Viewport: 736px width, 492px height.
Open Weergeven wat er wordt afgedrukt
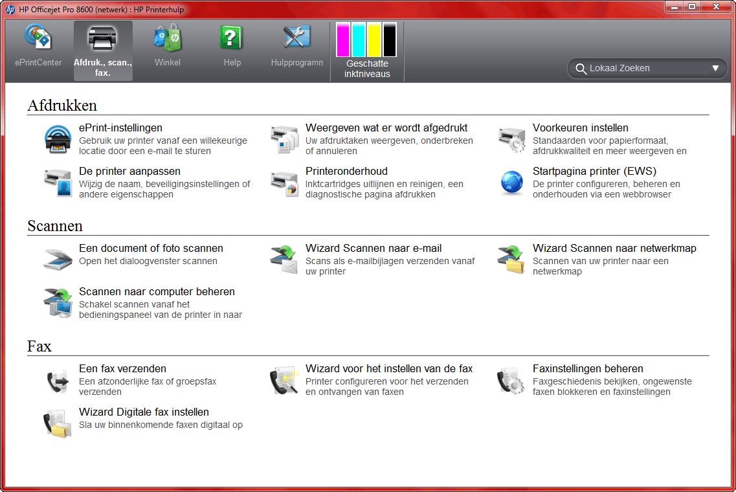386,128
